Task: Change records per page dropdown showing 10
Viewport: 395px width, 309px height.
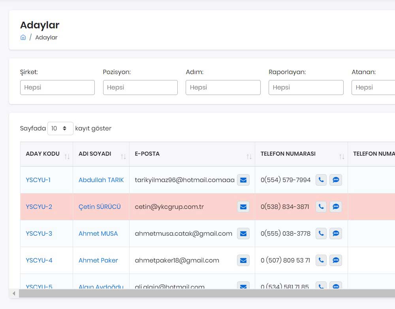Action: 60,128
